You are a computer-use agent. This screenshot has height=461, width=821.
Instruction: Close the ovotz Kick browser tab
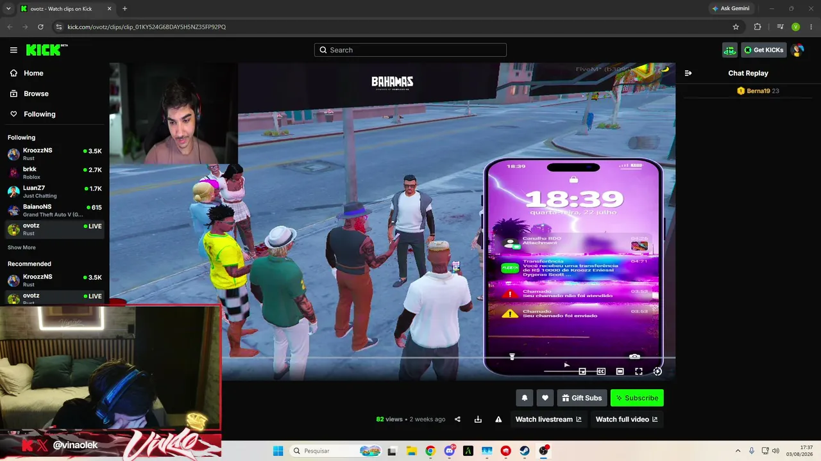pyautogui.click(x=109, y=8)
